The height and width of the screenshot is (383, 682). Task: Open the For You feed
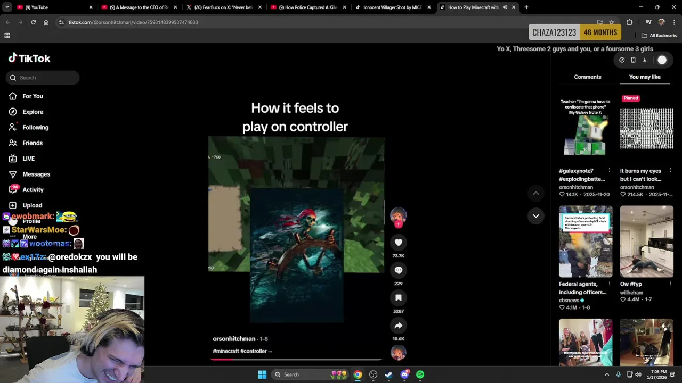tap(33, 96)
